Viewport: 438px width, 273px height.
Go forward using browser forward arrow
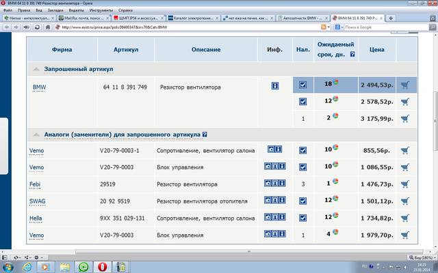[x=16, y=27]
